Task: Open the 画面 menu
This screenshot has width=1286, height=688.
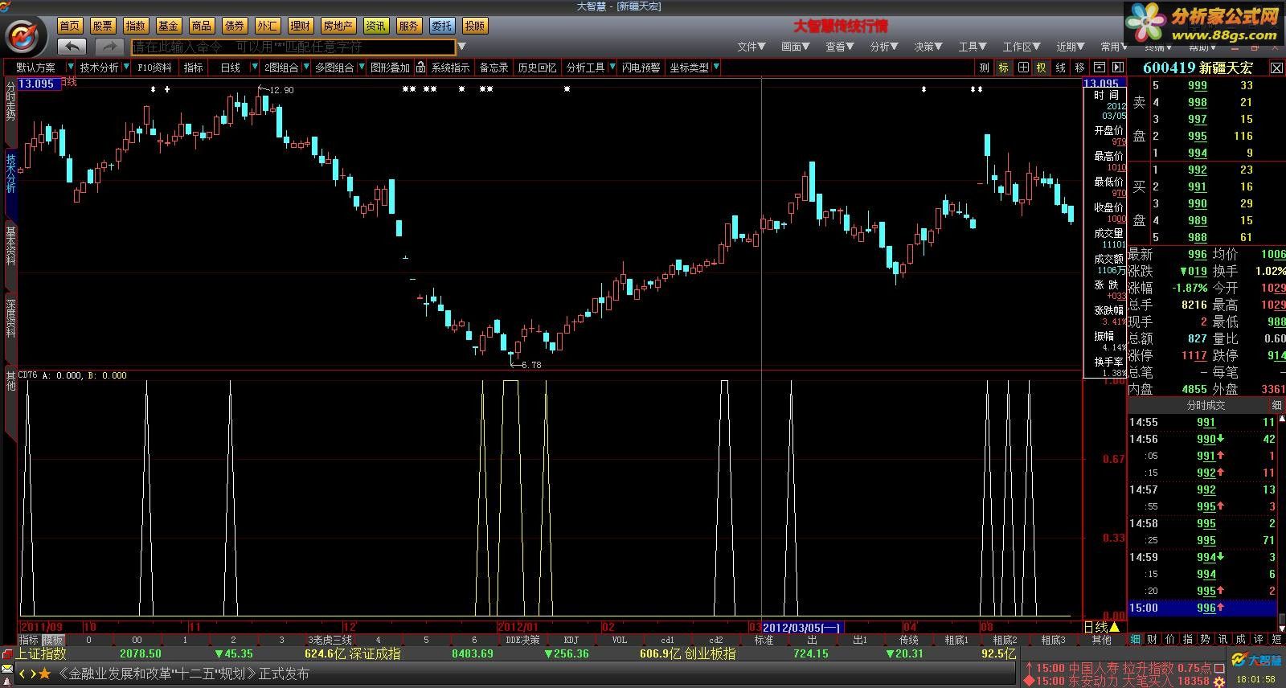Action: (796, 47)
